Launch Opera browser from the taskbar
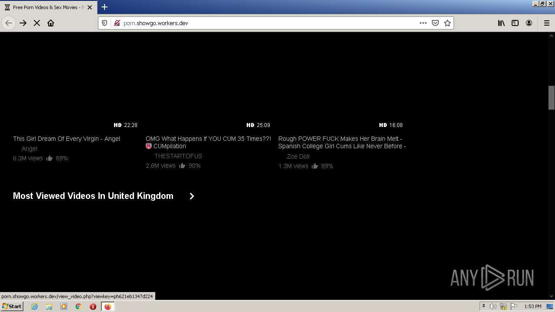 point(93,306)
